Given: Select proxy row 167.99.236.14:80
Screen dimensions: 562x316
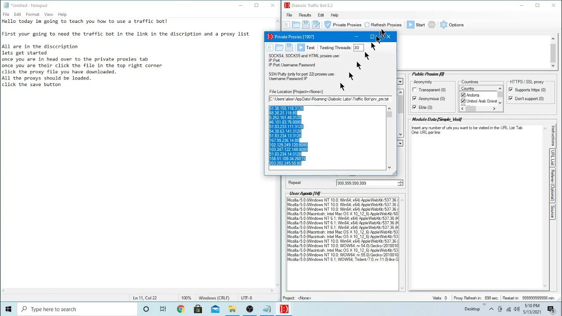Looking at the screenshot, I should [x=285, y=140].
